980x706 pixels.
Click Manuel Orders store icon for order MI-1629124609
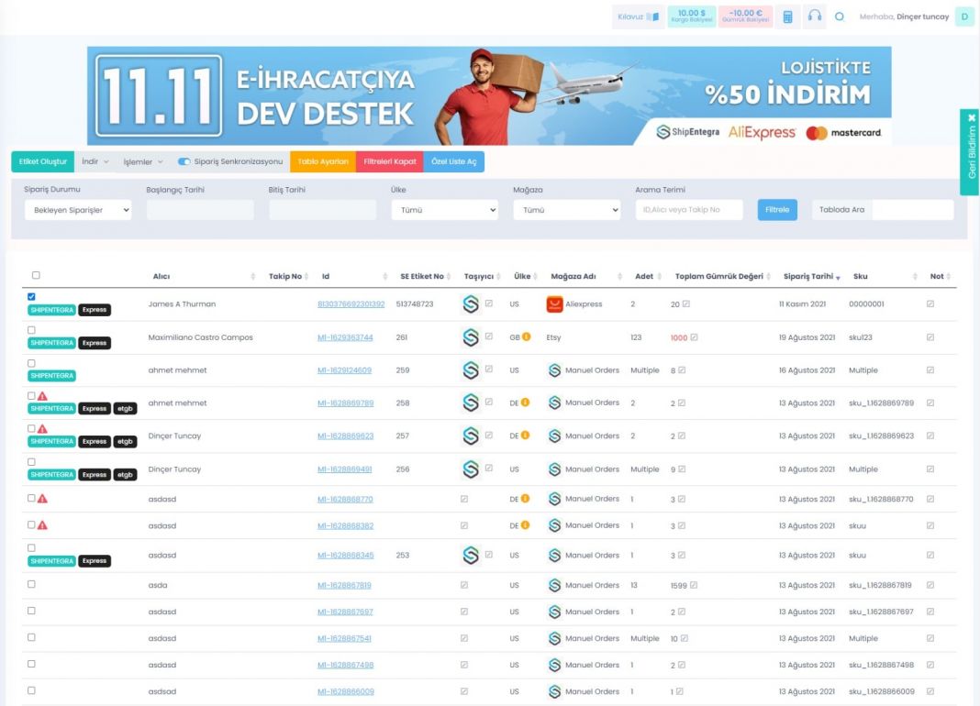click(x=554, y=370)
